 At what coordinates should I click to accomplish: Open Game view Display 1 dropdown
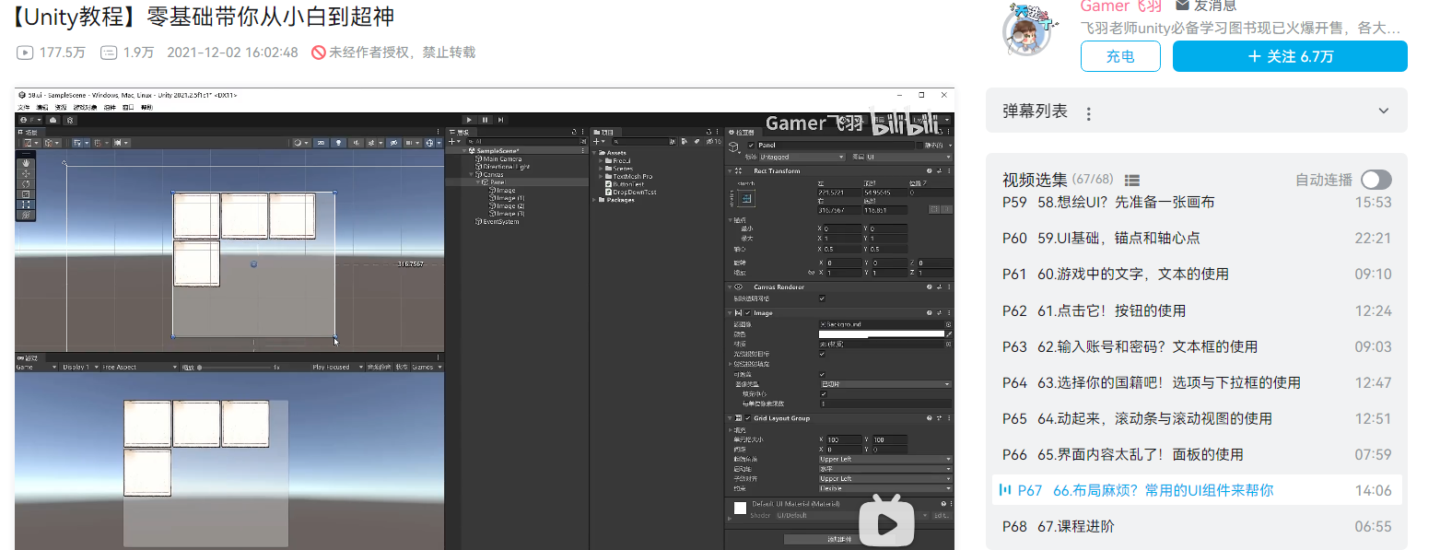[x=79, y=367]
